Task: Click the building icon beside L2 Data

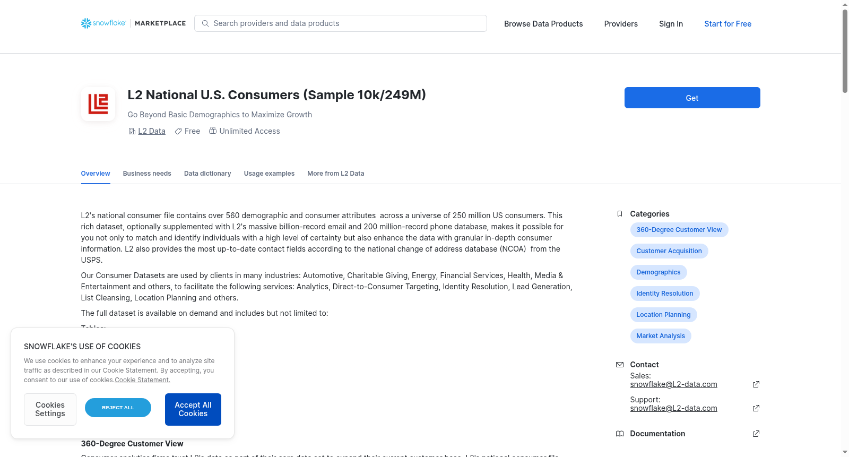Action: click(x=132, y=131)
